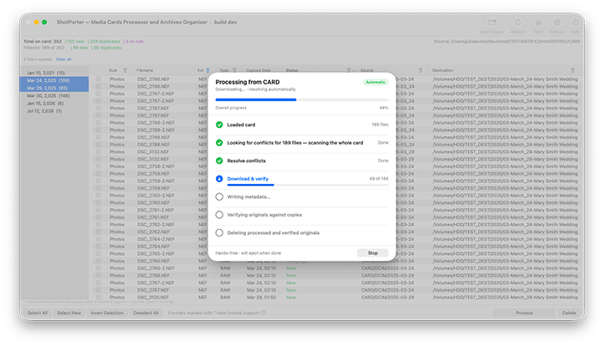Stop the card processing
This screenshot has height=346, width=604.
(x=372, y=253)
